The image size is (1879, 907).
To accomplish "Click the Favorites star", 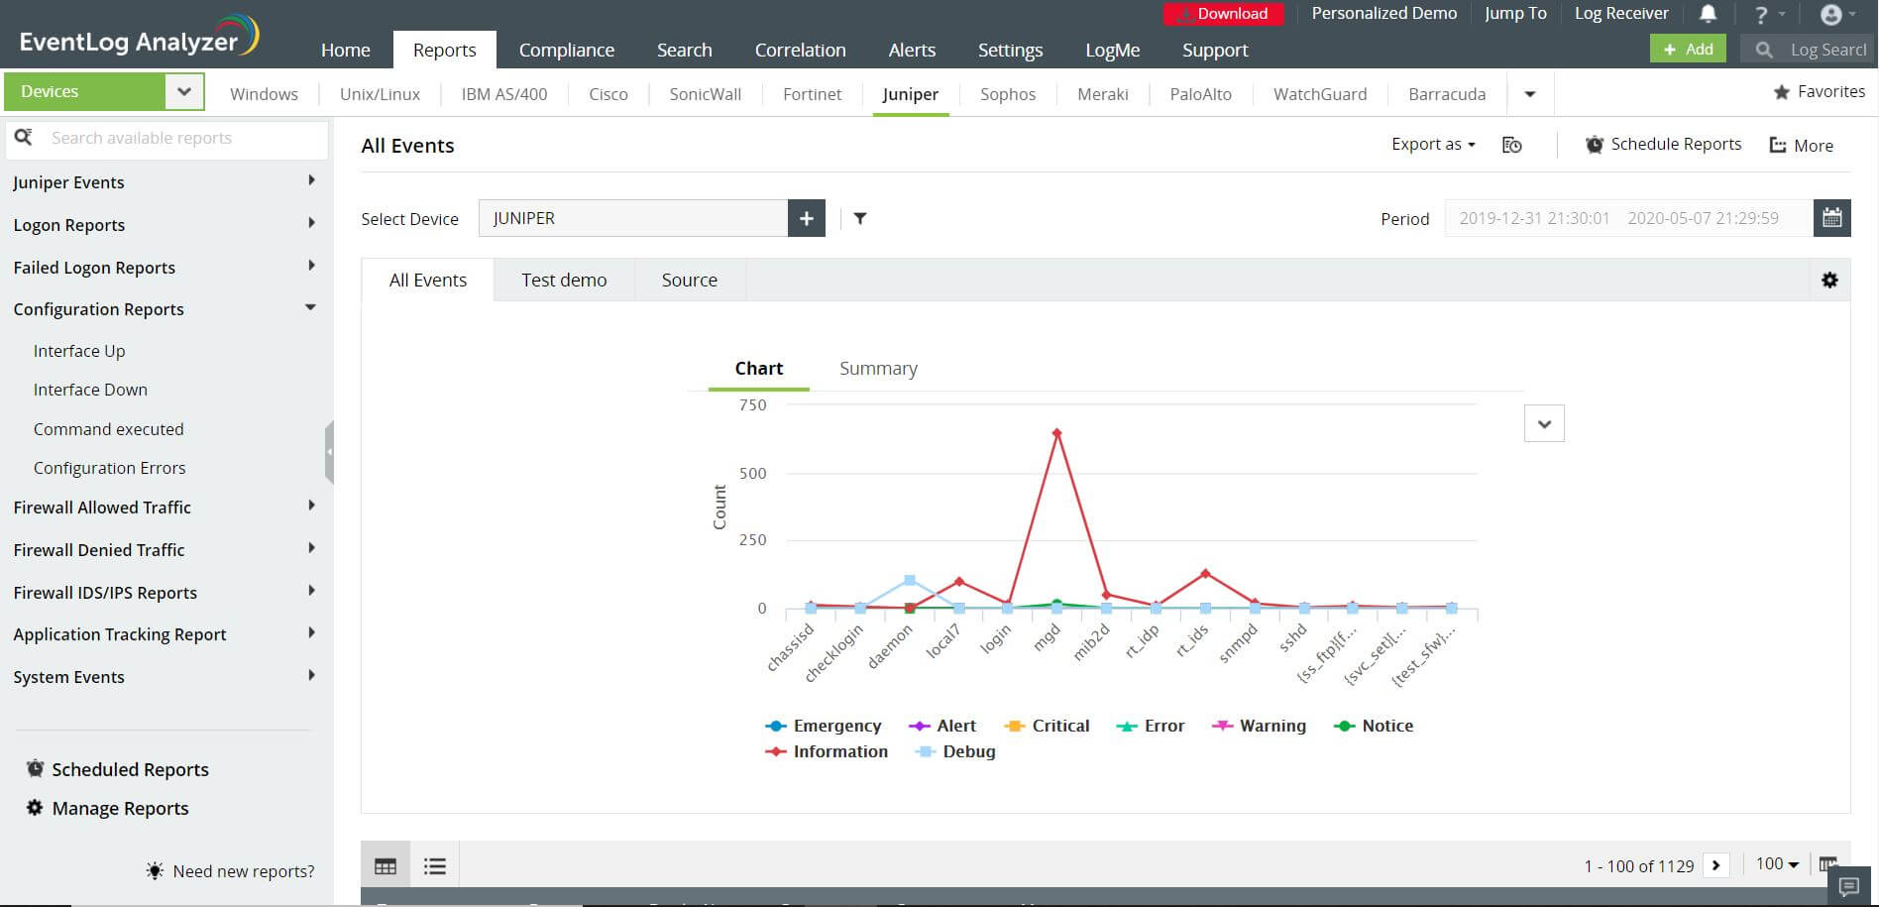I will (x=1782, y=92).
